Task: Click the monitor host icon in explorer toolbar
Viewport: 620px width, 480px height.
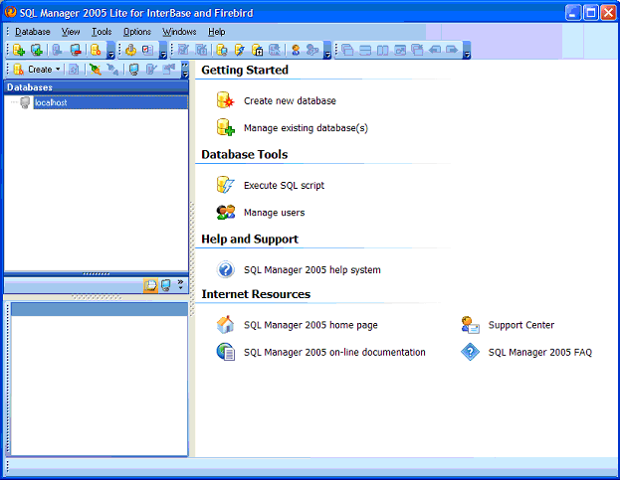Action: [x=134, y=70]
